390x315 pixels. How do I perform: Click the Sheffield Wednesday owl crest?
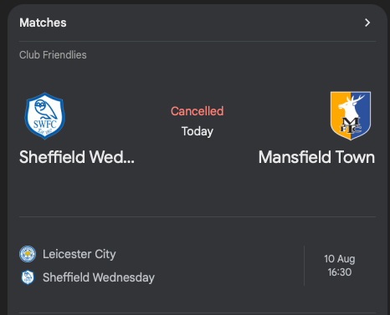point(44,116)
